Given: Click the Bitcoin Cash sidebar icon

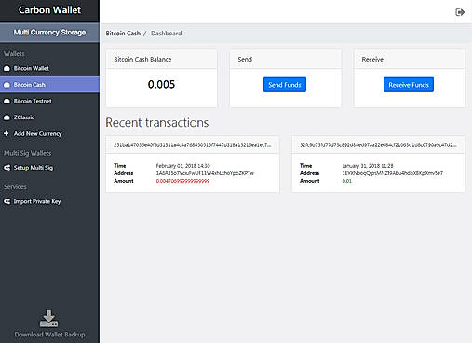Looking at the screenshot, I should click(7, 85).
